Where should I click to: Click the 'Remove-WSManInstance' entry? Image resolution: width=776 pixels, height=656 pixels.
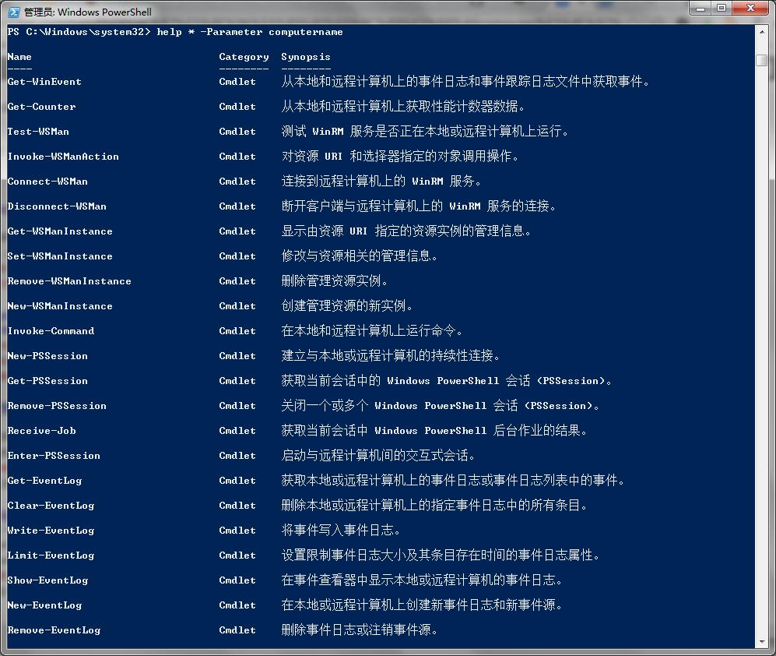69,281
